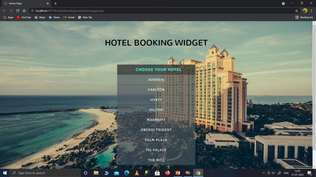
Task: Switch to Chrome on the taskbar
Action: tap(198, 173)
